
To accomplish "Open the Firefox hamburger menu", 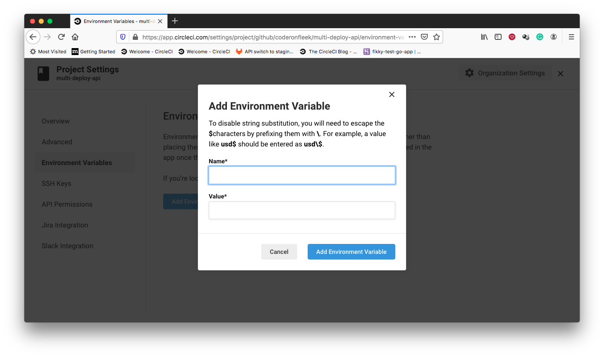I will pos(571,37).
